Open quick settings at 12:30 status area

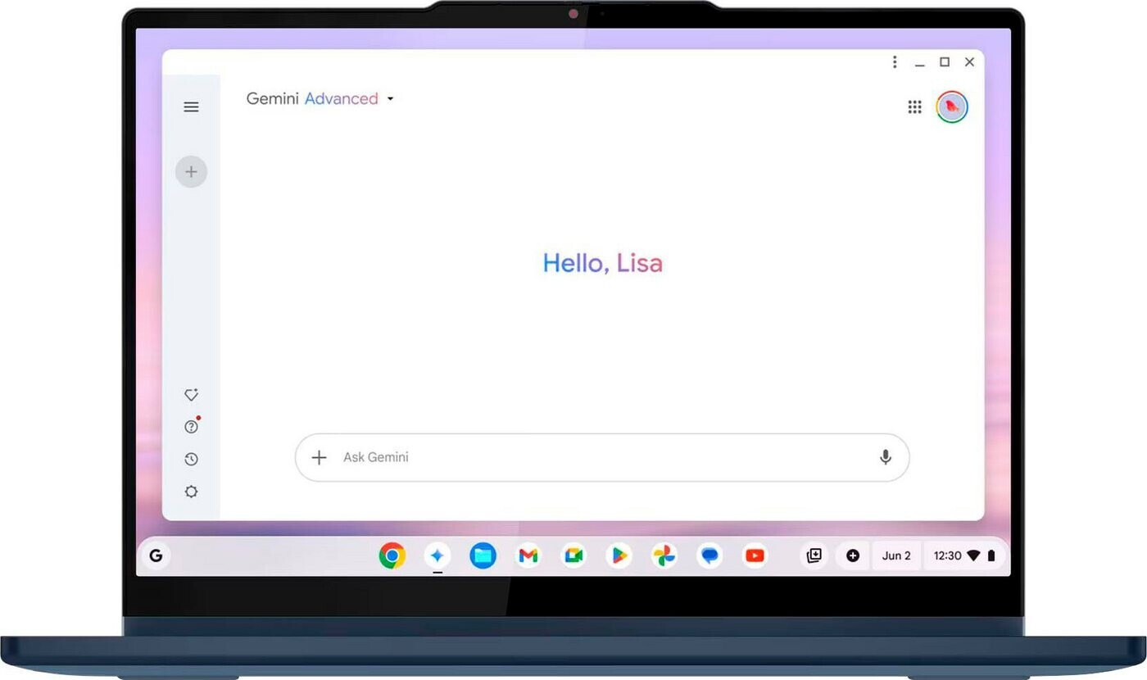click(964, 555)
